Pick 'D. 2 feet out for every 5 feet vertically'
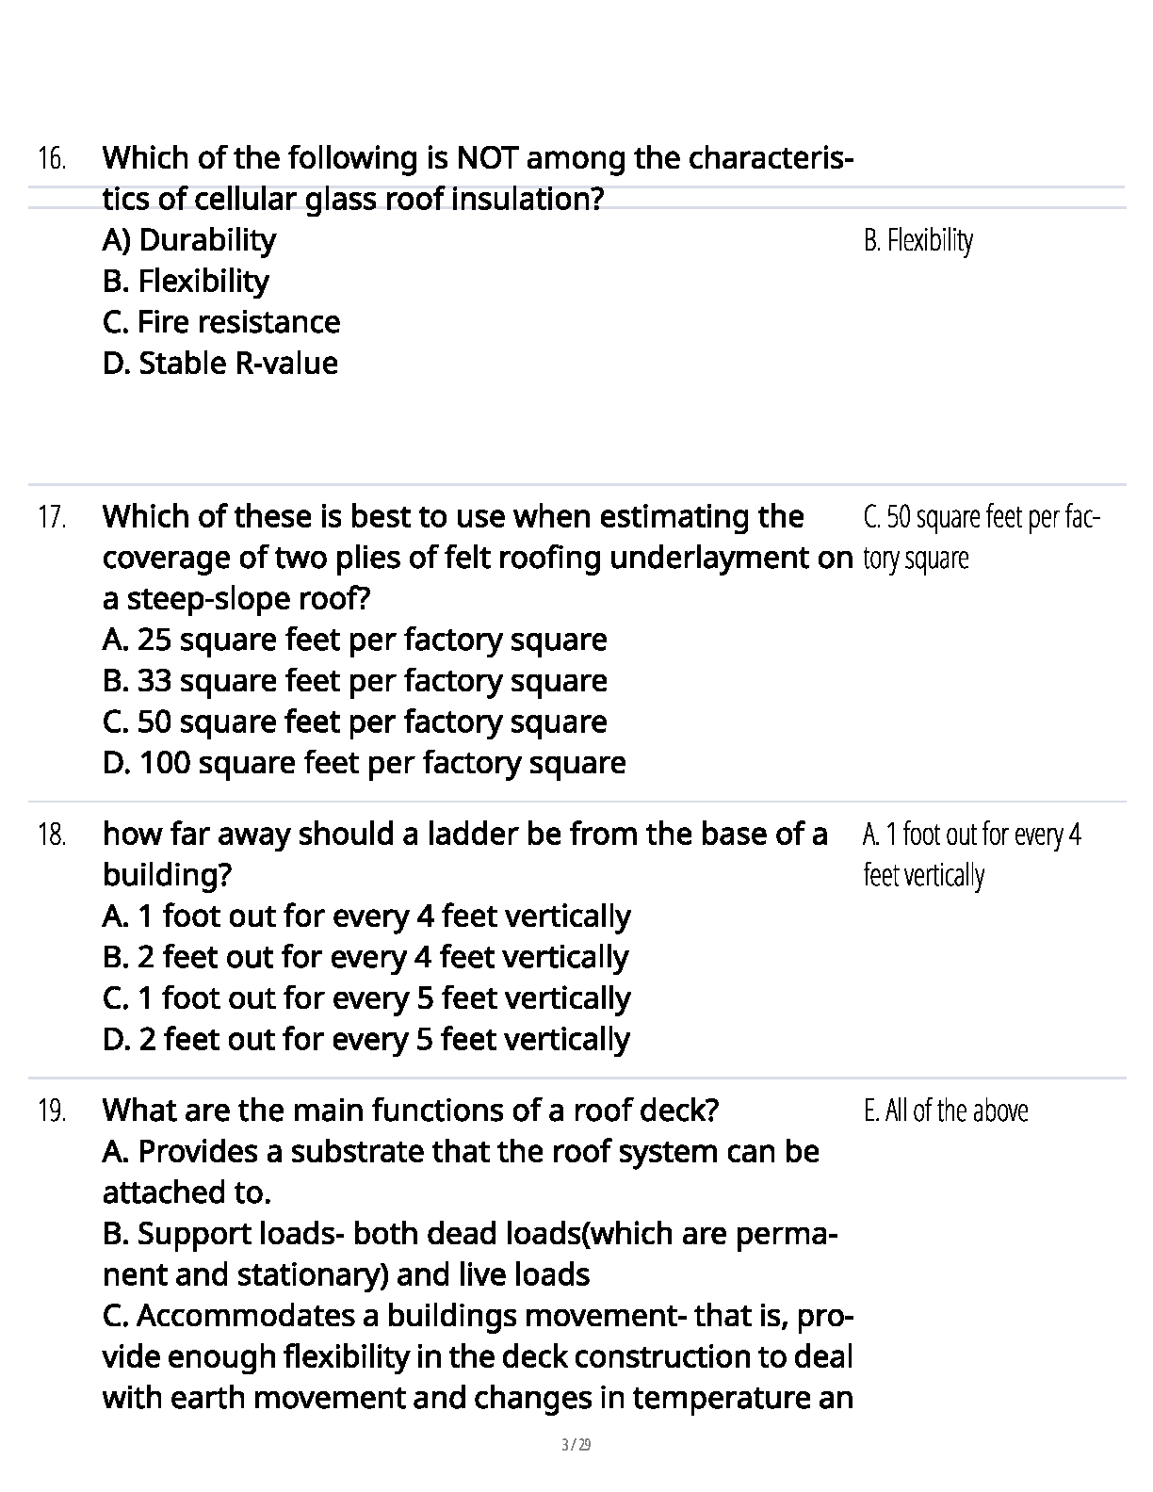The image size is (1153, 1492). pos(366,1040)
